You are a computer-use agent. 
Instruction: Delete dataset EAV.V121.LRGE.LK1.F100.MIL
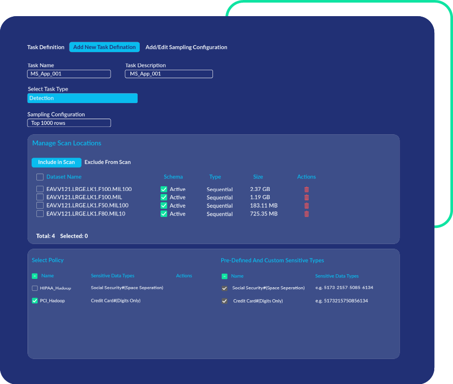(x=307, y=197)
